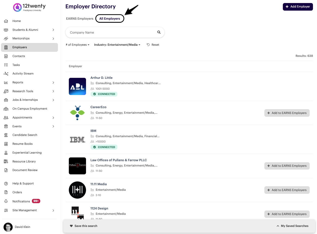317x234 pixels.
Task: Switch to EARNS Employers tab
Action: coord(80,19)
